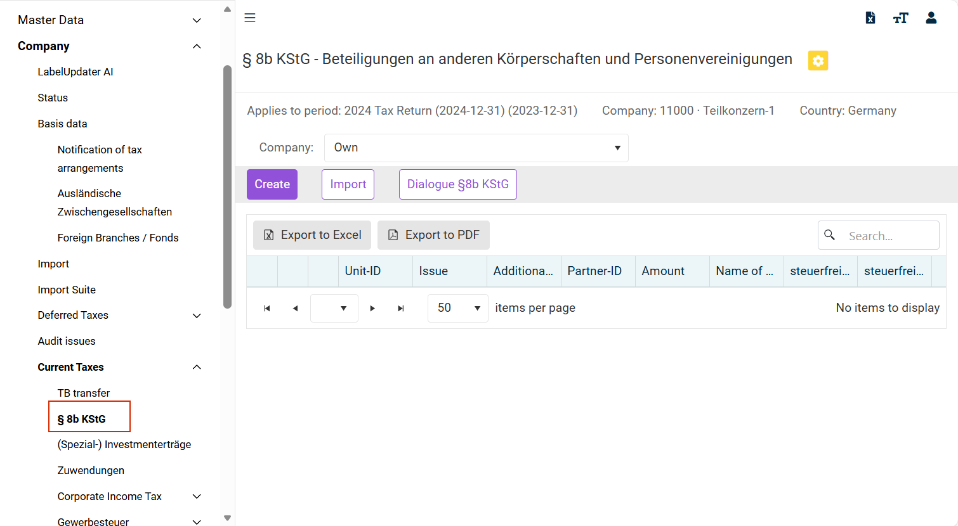Go to previous page of grid
This screenshot has width=958, height=526.
pos(295,308)
